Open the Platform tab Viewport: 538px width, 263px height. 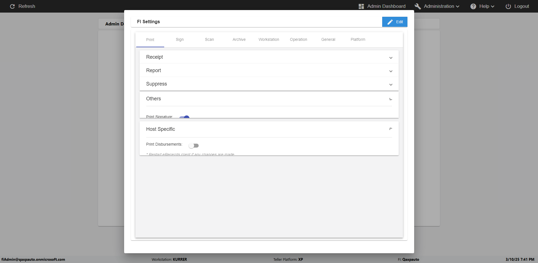coord(358,39)
